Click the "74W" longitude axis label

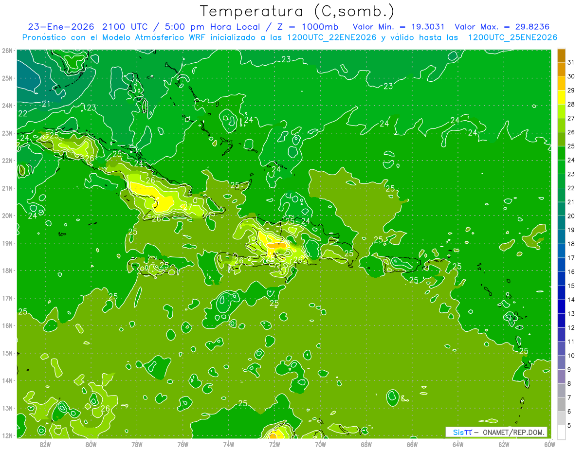[229, 444]
